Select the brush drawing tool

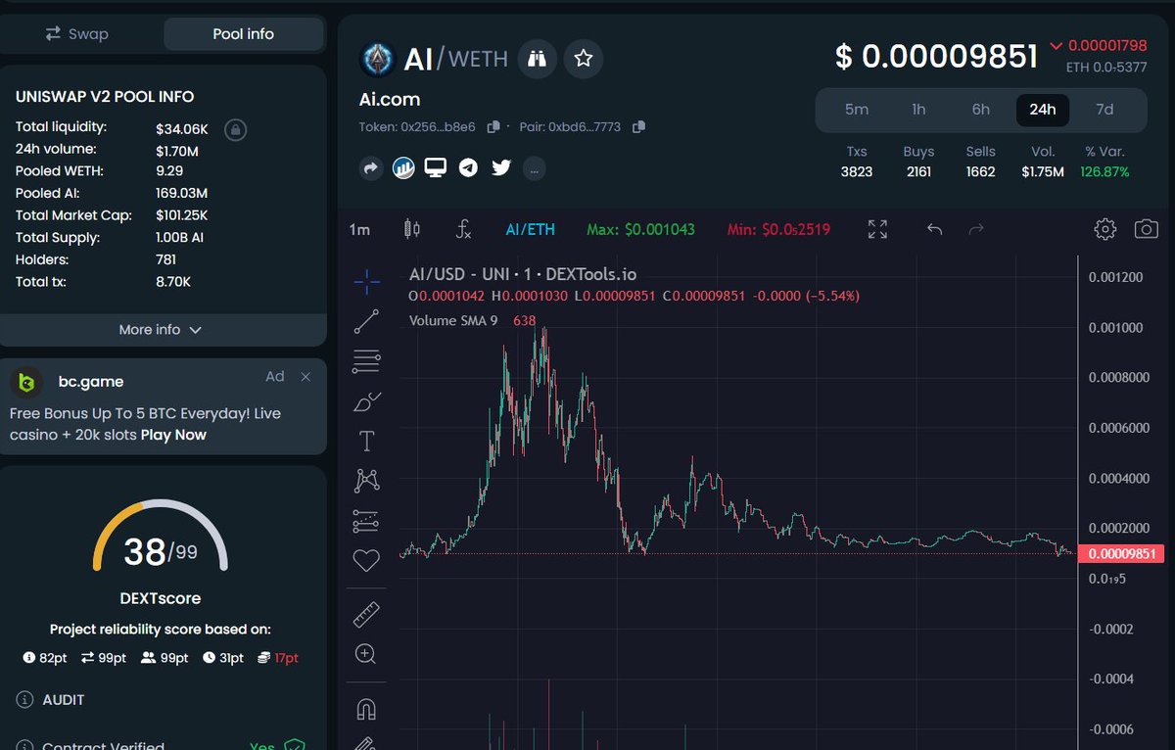pos(366,400)
